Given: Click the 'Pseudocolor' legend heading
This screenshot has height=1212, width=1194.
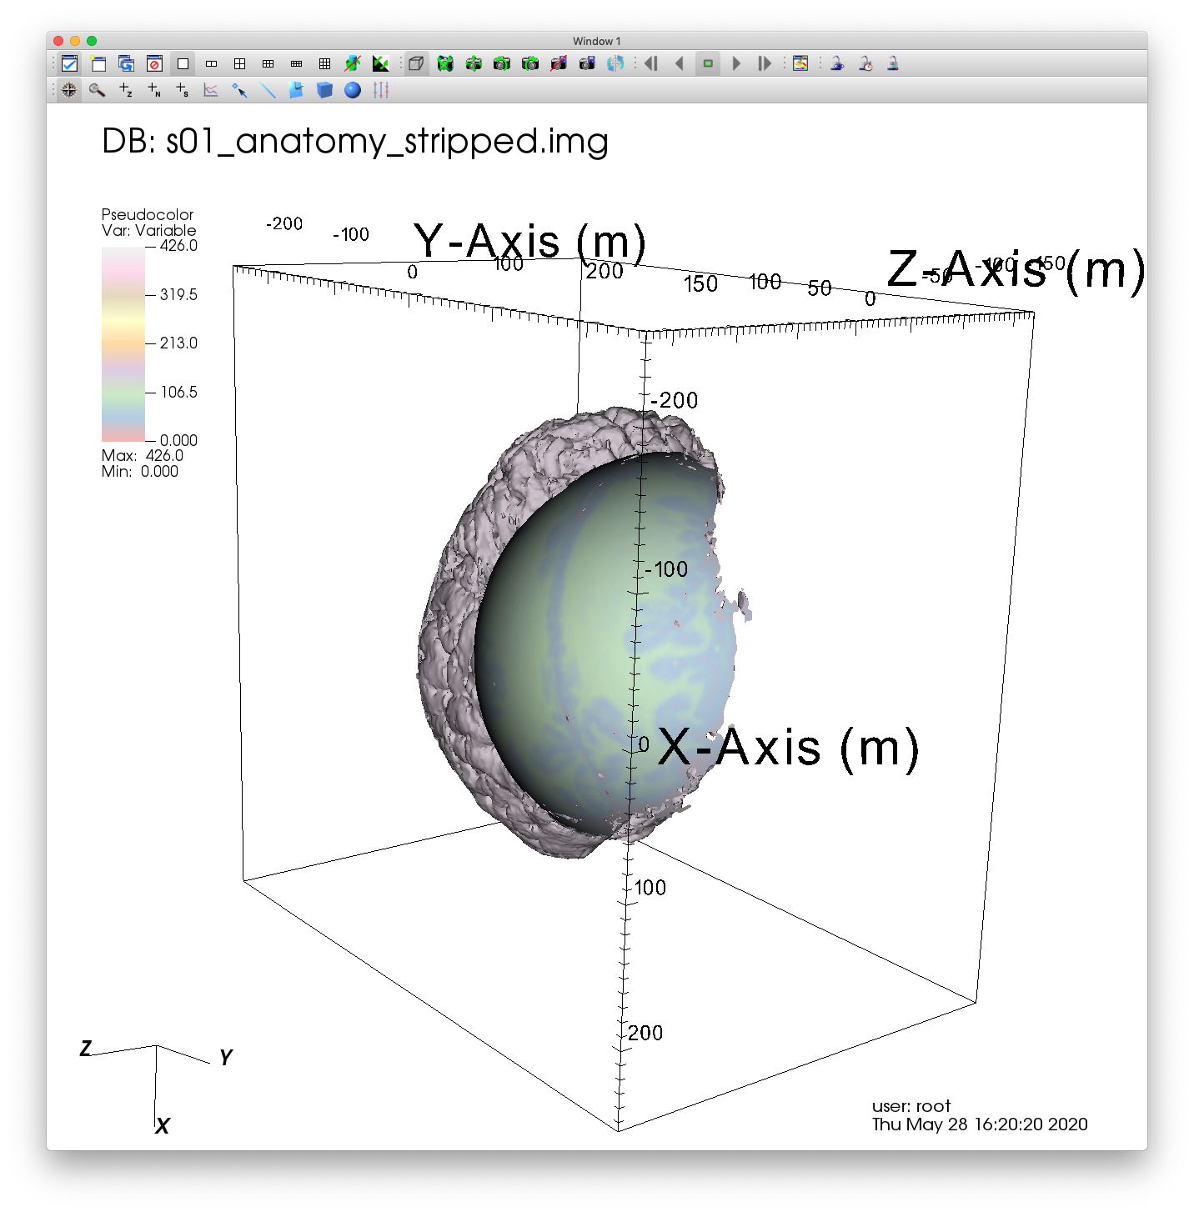Looking at the screenshot, I should click(148, 214).
